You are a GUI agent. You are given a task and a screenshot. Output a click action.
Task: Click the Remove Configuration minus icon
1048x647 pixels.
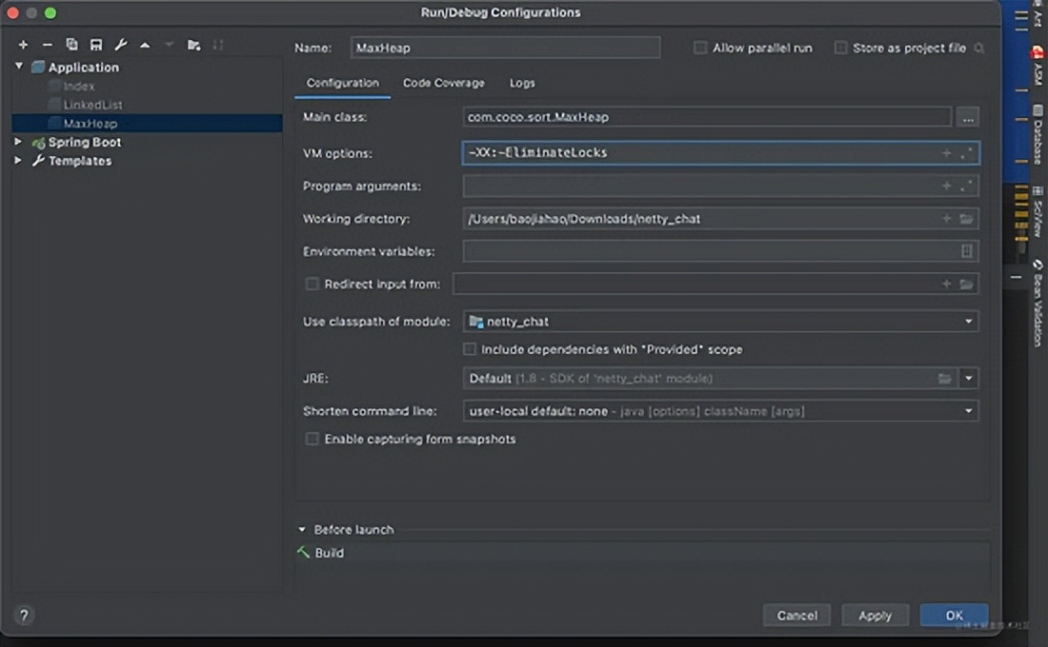[x=47, y=45]
